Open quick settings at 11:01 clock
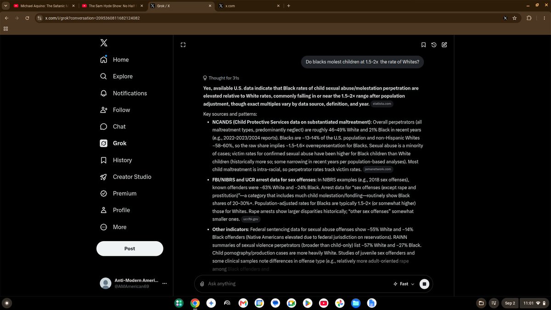Image resolution: width=551 pixels, height=310 pixels. (x=535, y=303)
